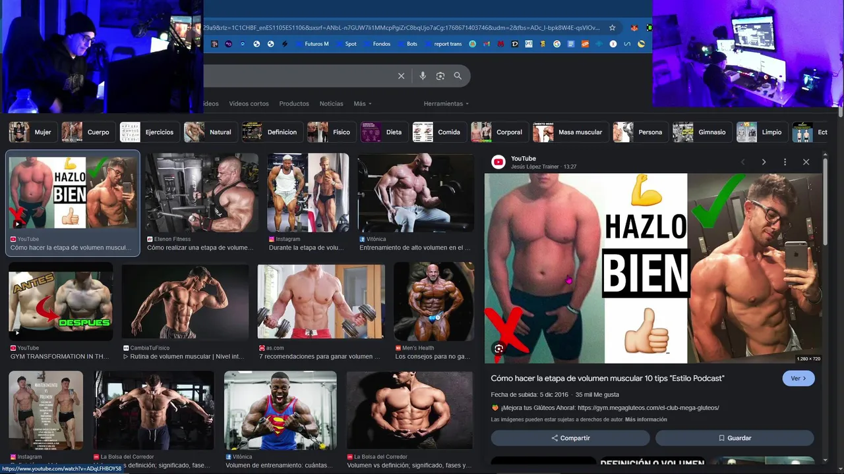Open the Futuros M bookmark folder
Screen dimensions: 844x474
pyautogui.click(x=312, y=44)
